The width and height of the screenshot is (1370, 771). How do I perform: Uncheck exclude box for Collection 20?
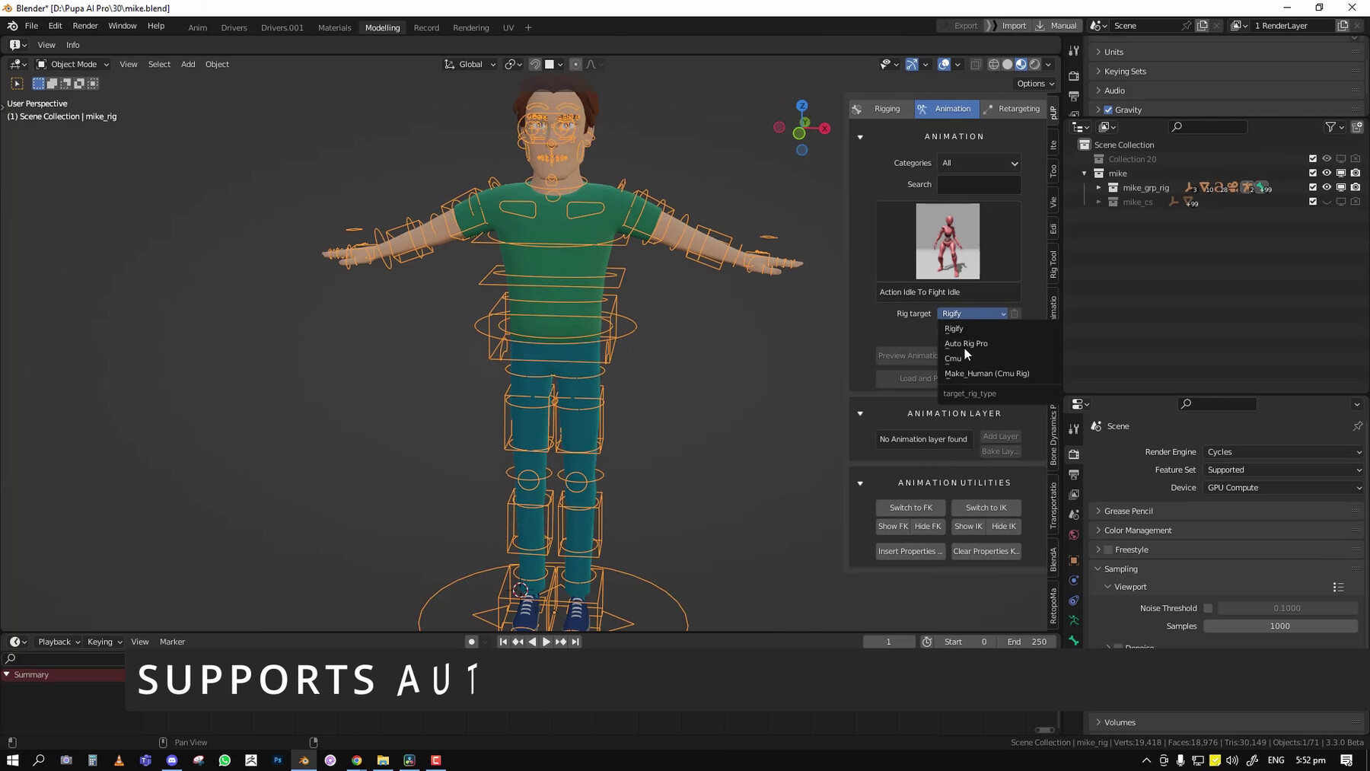coord(1313,159)
